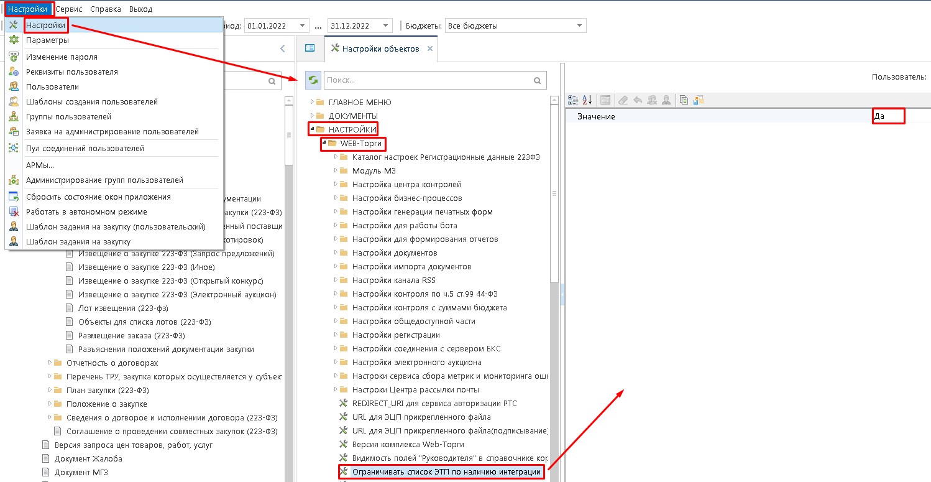Screen dimensions: 931x482
Task: Open the start date 01.01.2022 dropdown
Action: (x=303, y=25)
